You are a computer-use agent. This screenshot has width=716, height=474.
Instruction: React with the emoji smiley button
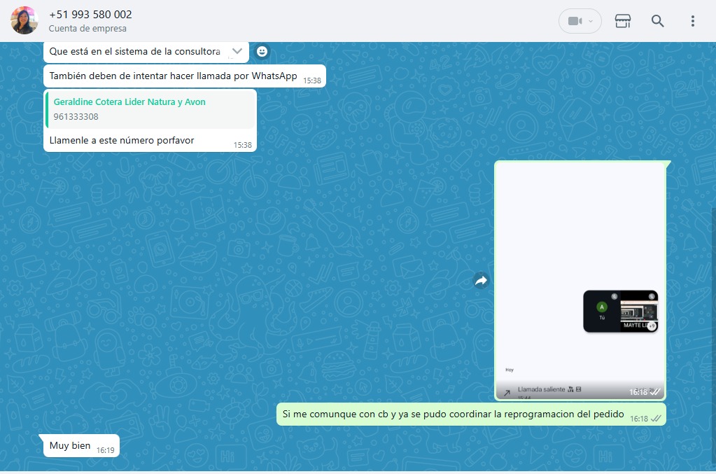[x=262, y=51]
